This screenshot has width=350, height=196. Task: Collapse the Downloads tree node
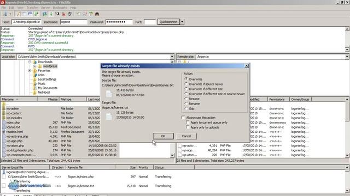[30, 62]
